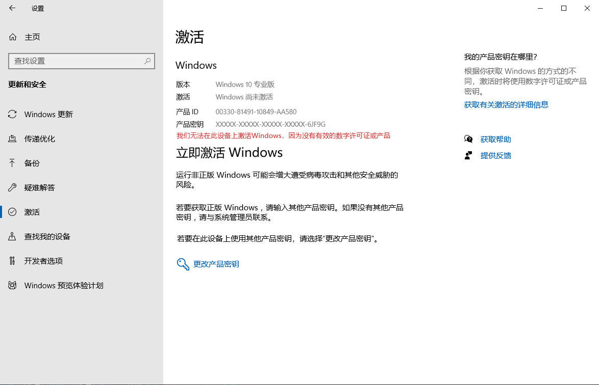Click the home icon beside 主页
Screen dimensions: 599x385
click(13, 37)
